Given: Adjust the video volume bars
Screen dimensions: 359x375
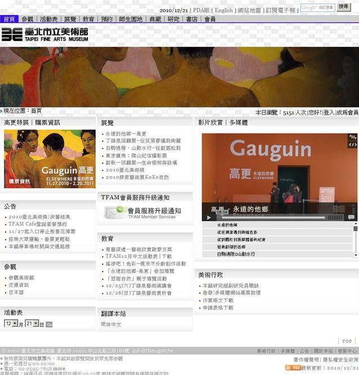Looking at the screenshot, I should point(335,217).
